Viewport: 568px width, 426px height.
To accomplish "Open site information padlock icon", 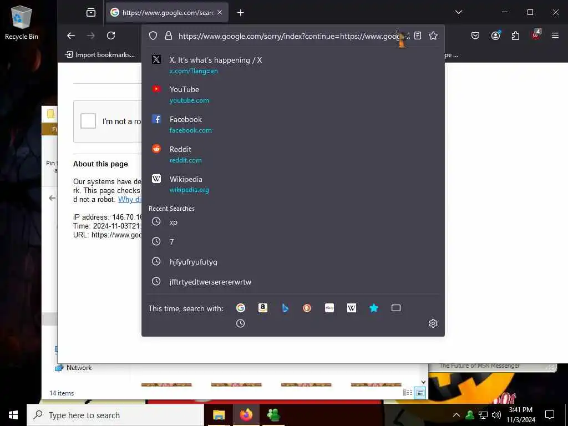I will point(169,36).
